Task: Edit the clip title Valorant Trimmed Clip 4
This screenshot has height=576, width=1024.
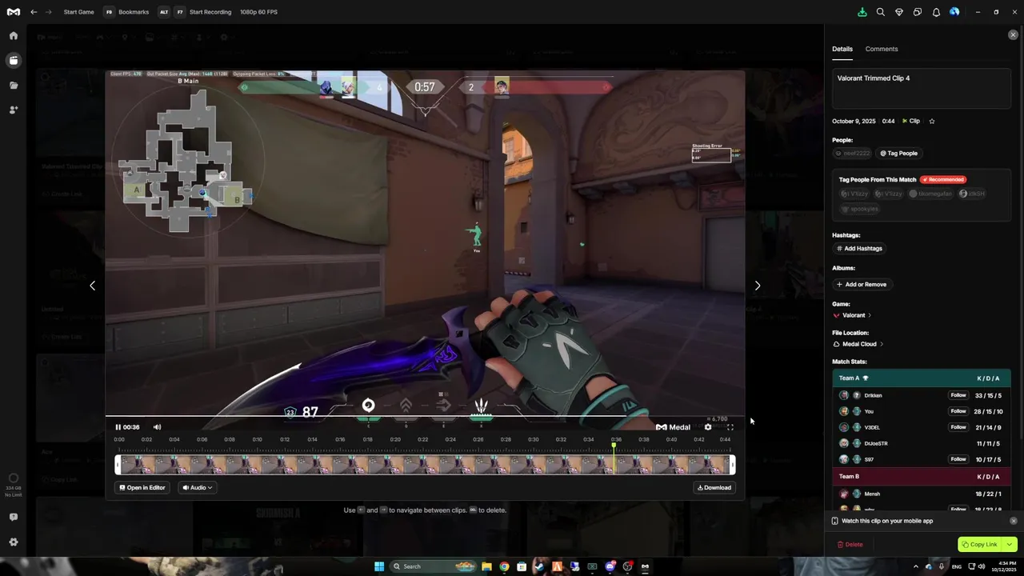Action: click(922, 88)
